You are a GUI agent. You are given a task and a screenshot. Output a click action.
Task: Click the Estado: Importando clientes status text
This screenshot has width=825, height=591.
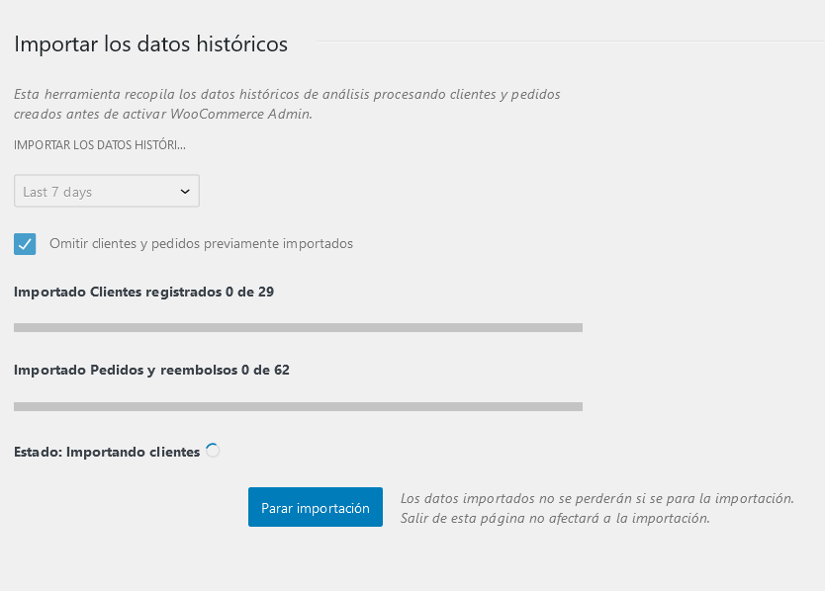[x=107, y=453]
